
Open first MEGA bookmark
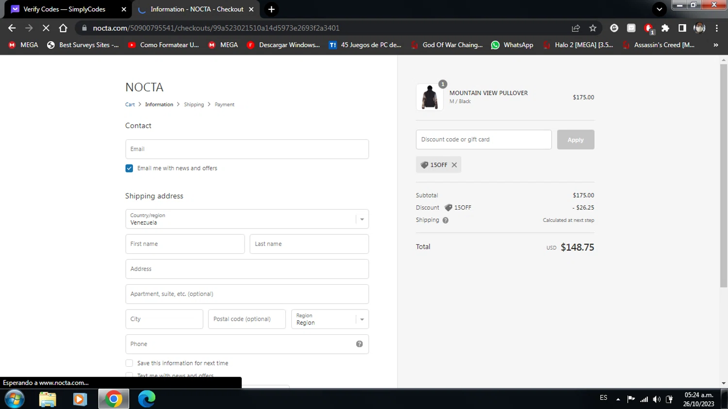[x=23, y=45]
